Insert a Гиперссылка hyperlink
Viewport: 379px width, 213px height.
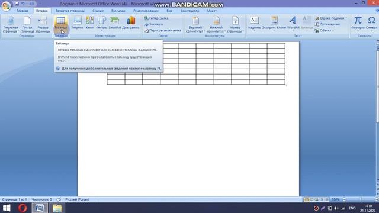156,18
